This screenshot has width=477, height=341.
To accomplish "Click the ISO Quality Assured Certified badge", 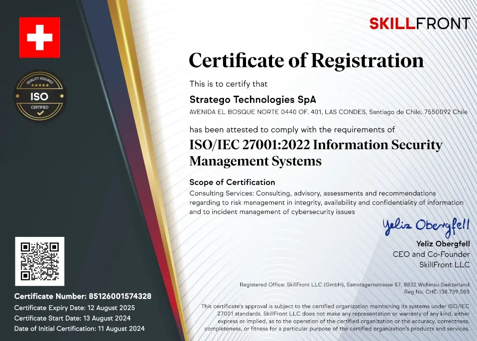I will 40,96.
